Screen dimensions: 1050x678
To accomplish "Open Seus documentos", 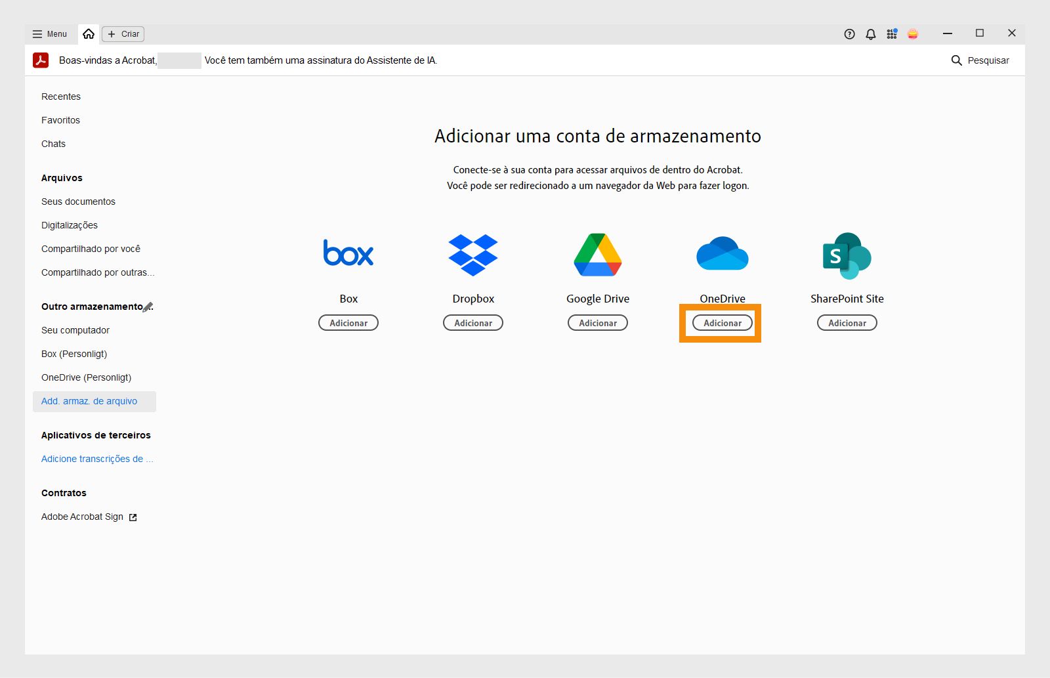I will [78, 201].
